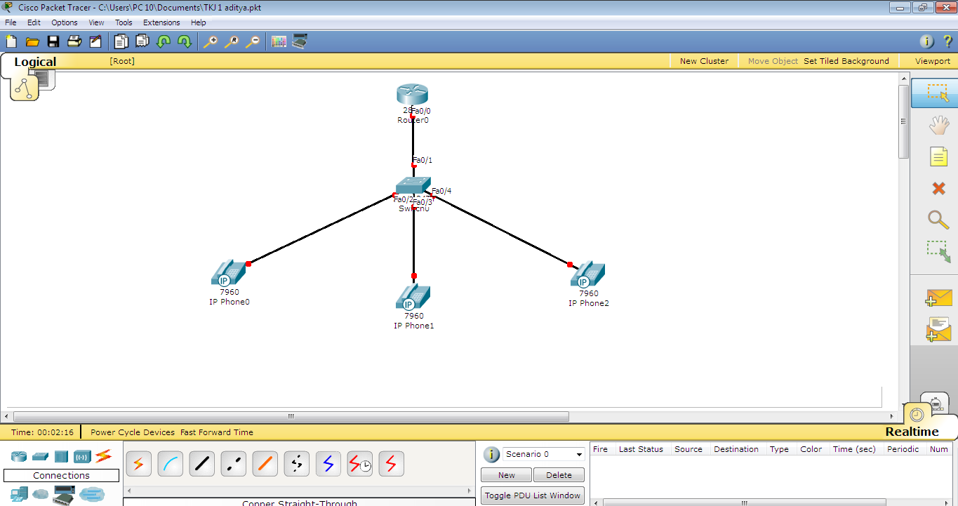The width and height of the screenshot is (958, 506).
Task: Switch to Realtime mode
Action: coord(912,431)
